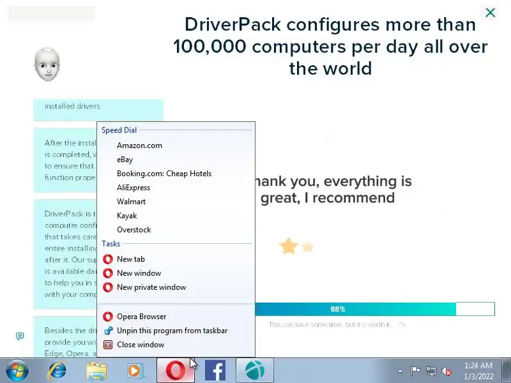Image resolution: width=511 pixels, height=383 pixels.
Task: Open Amazon.com from Speed Dial list
Action: click(x=176, y=146)
